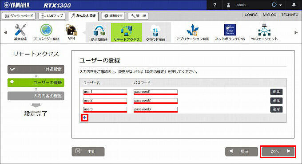Click the password2 field
302x164 pixels.
coord(155,101)
